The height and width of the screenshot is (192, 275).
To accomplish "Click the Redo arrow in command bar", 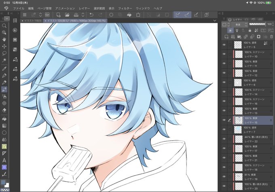I will [x=100, y=15].
